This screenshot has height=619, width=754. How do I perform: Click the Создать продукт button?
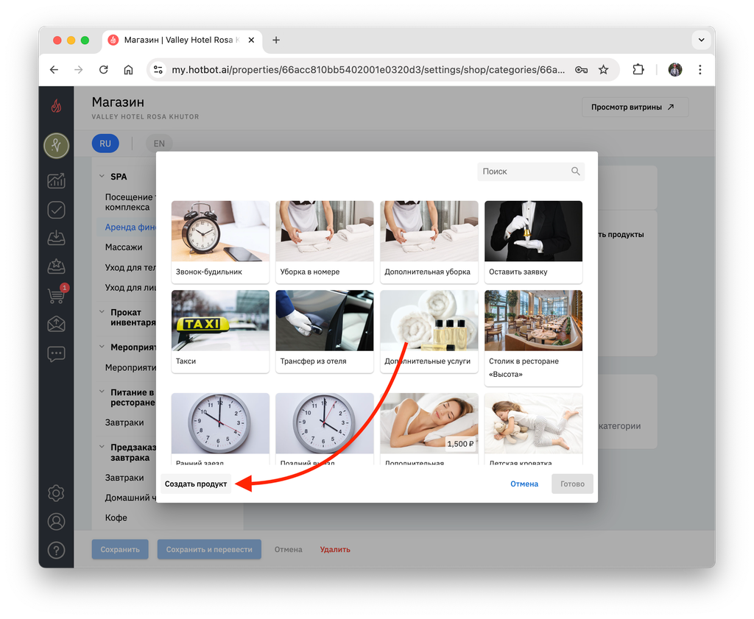pos(196,484)
